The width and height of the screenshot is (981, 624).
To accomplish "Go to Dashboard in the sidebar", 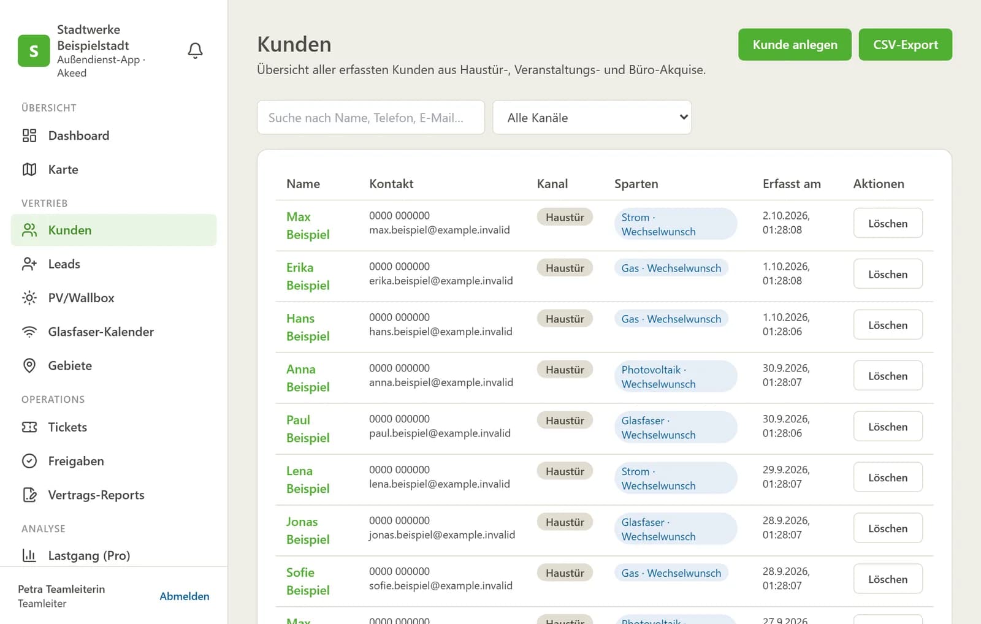I will 113,135.
